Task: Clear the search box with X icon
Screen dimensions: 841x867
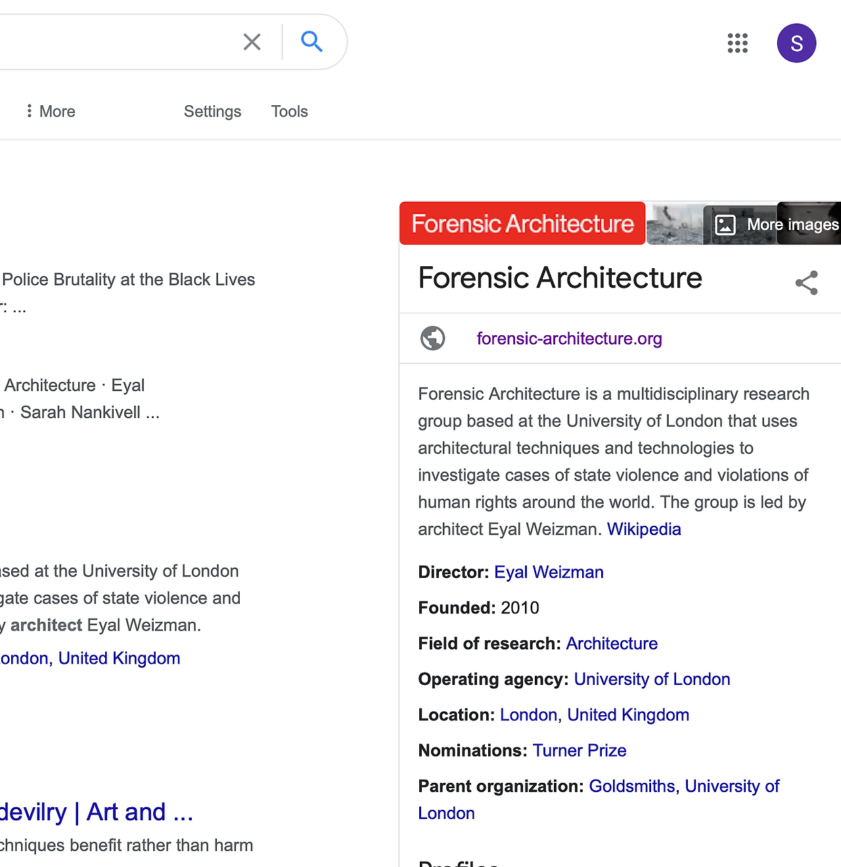Action: [252, 42]
